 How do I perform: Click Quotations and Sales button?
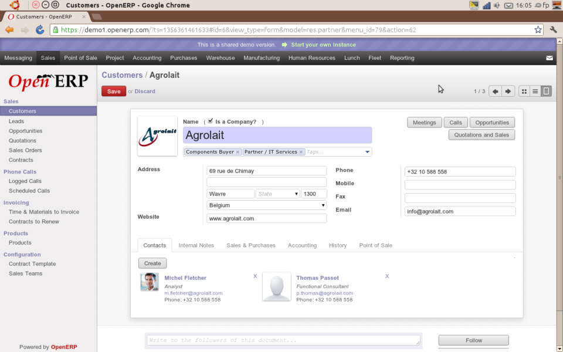pyautogui.click(x=481, y=135)
